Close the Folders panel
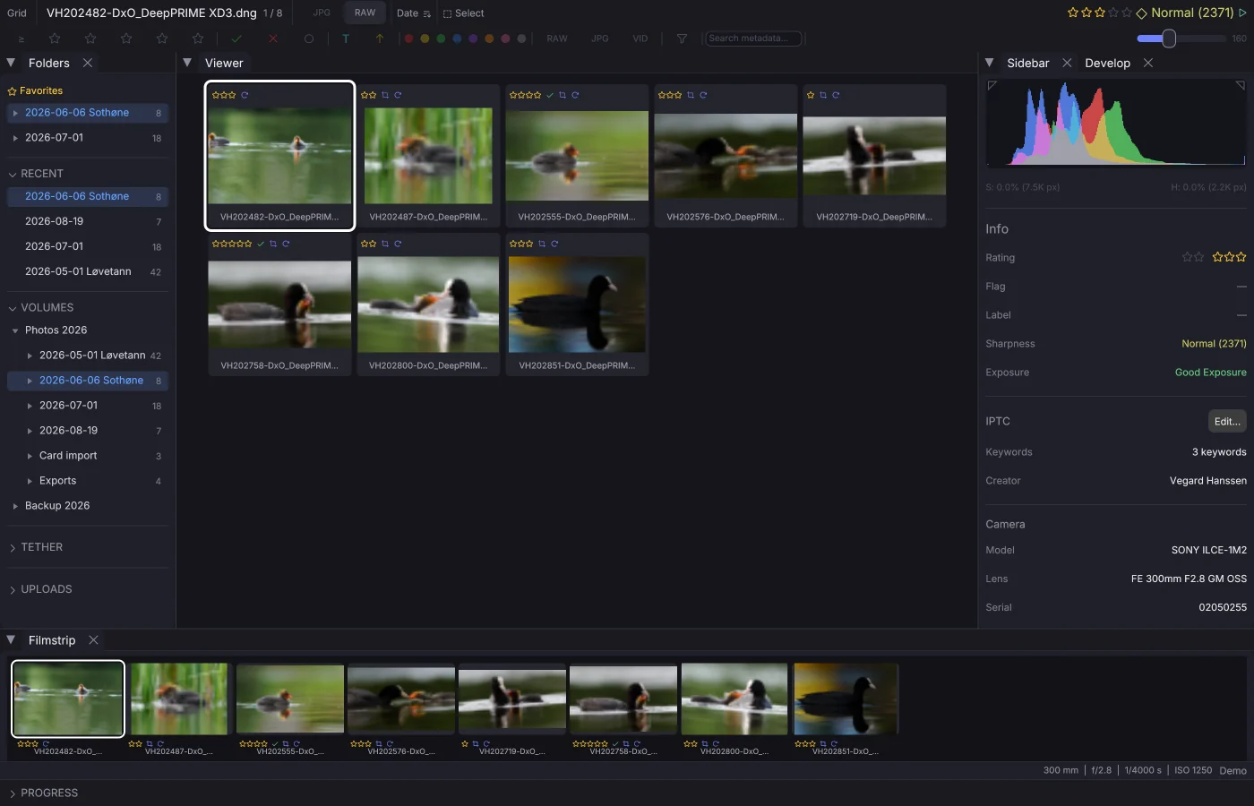 pyautogui.click(x=88, y=63)
